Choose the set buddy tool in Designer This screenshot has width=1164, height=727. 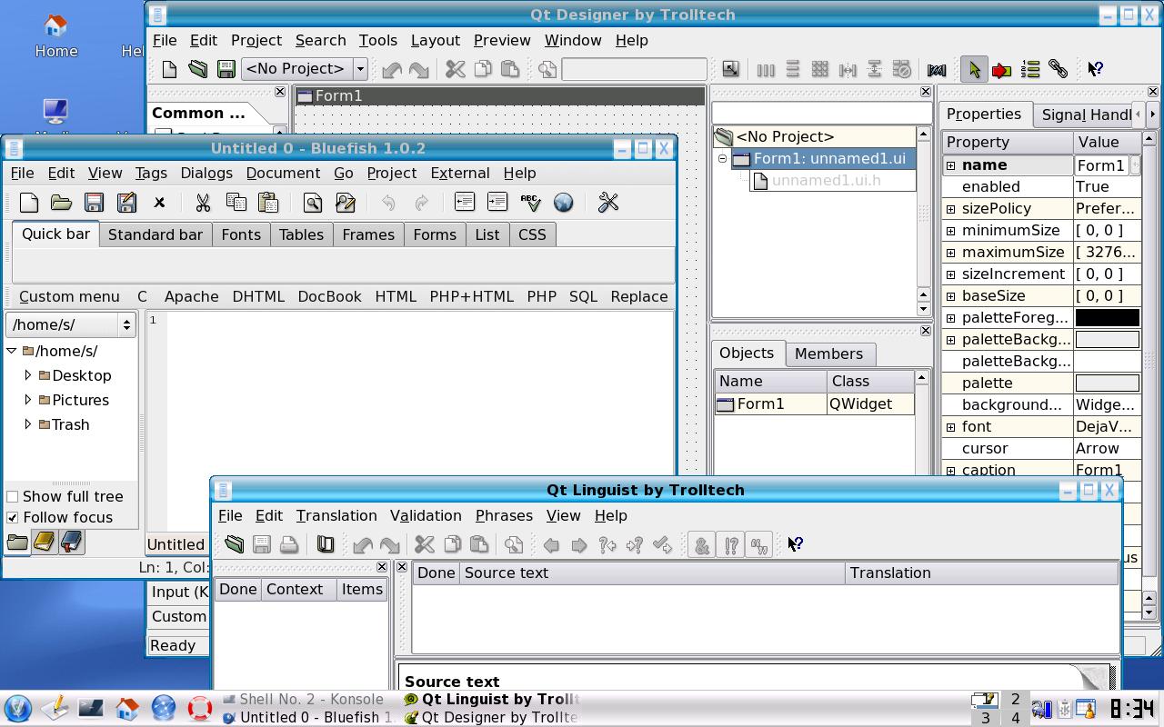(x=1058, y=69)
